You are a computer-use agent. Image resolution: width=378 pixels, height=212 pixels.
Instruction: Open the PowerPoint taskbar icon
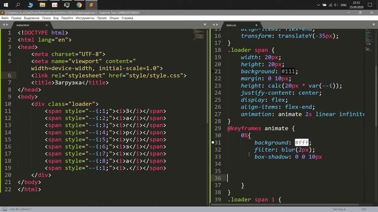55,5
